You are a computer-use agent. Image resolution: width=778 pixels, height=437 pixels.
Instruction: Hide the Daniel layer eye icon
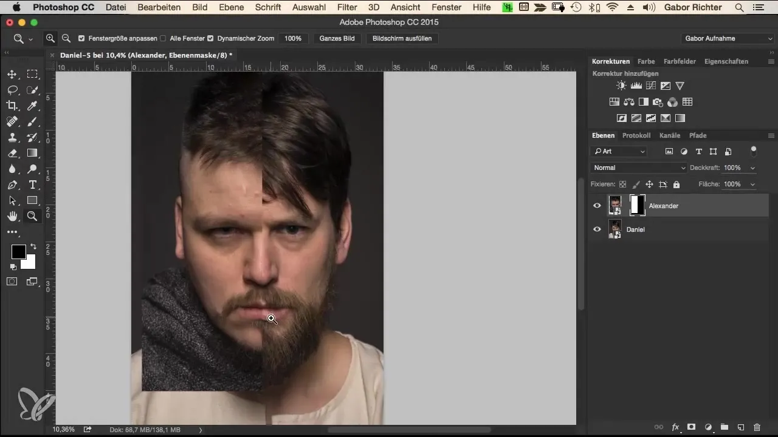click(597, 229)
